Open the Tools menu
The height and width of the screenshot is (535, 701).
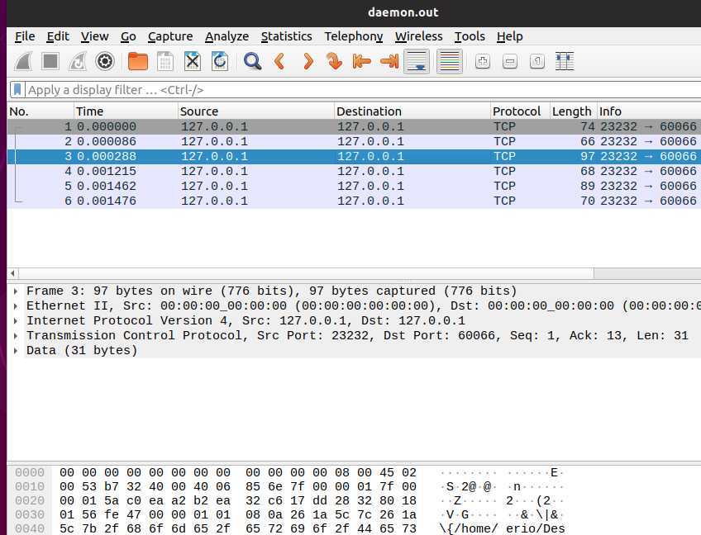coord(470,36)
